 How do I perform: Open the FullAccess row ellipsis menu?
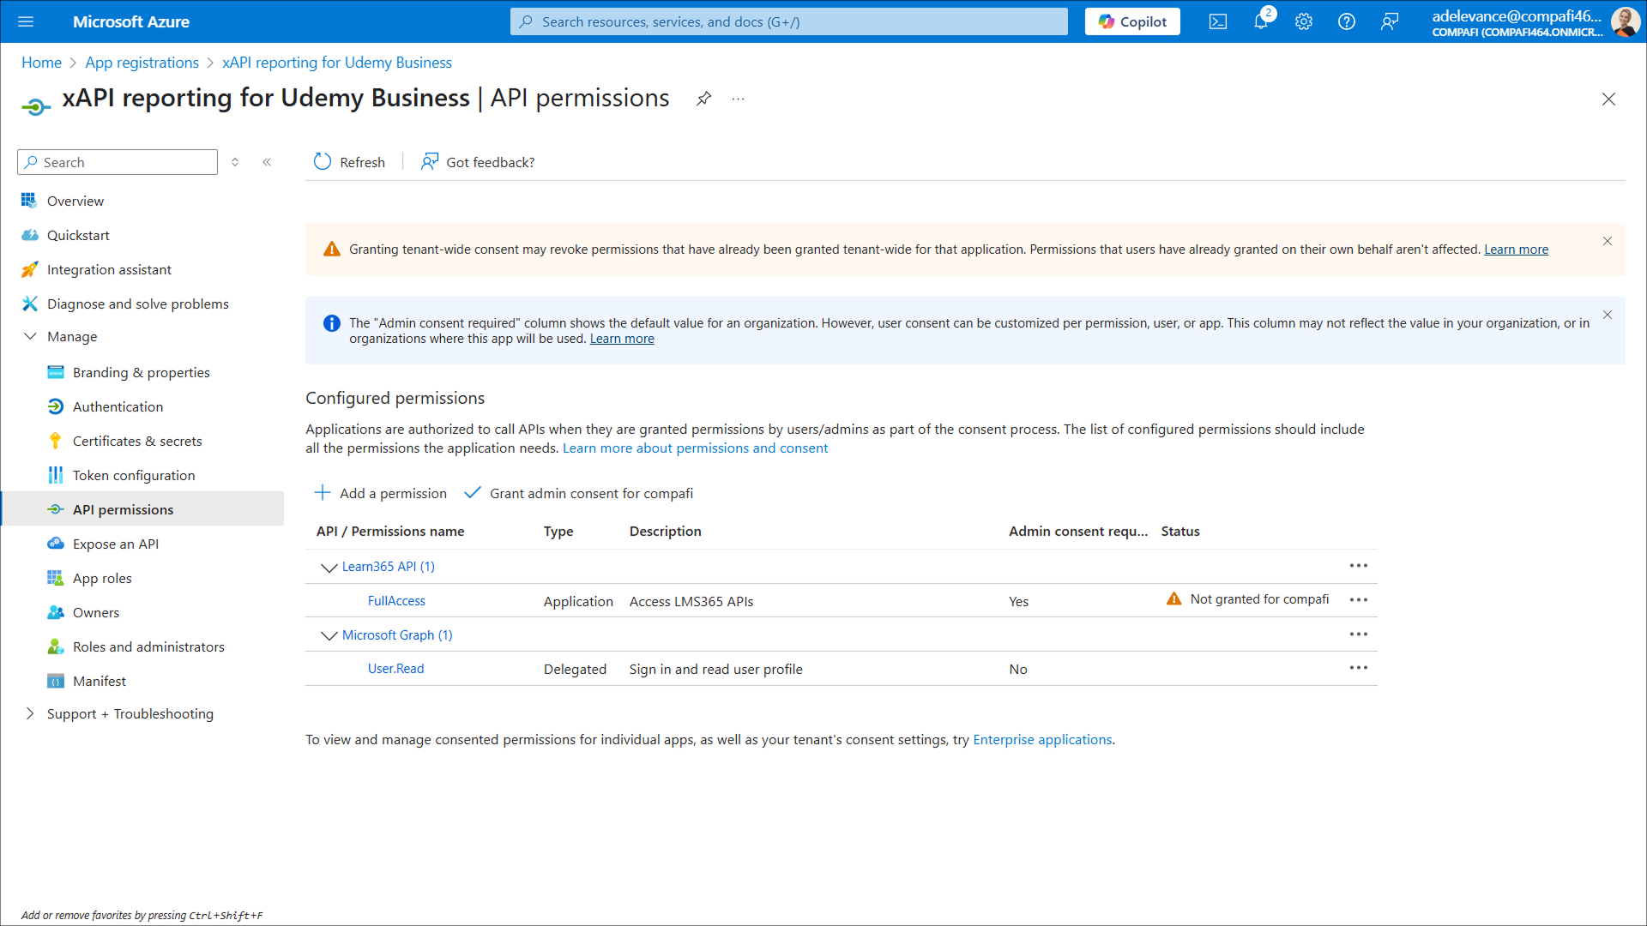coord(1358,600)
